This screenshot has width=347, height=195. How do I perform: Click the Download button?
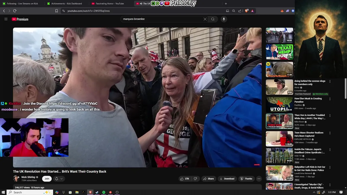pos(227,179)
